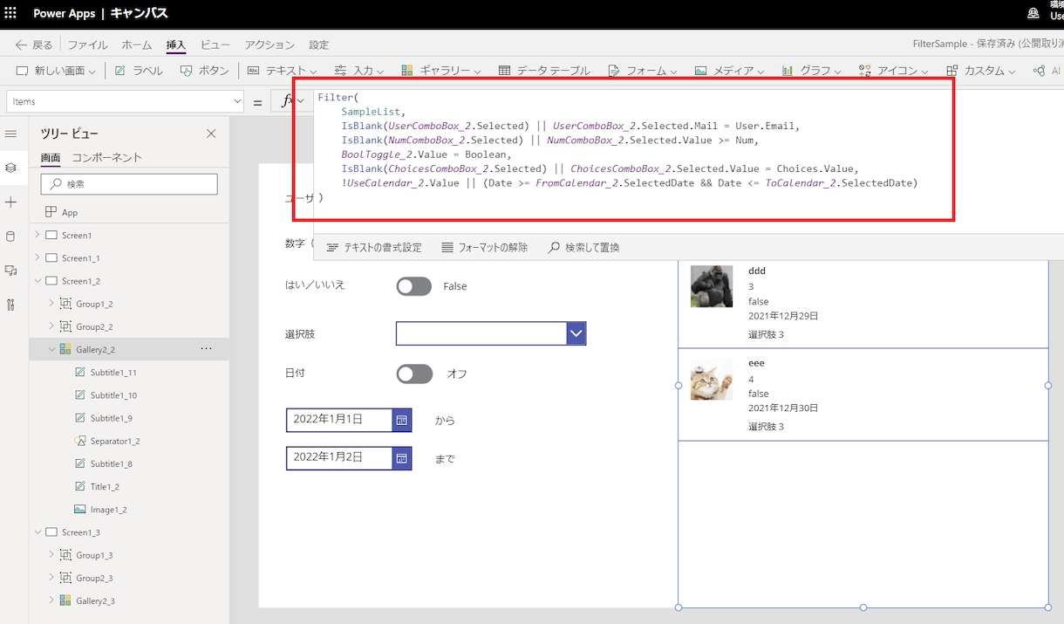Open the app launcher waffle icon

pos(10,13)
